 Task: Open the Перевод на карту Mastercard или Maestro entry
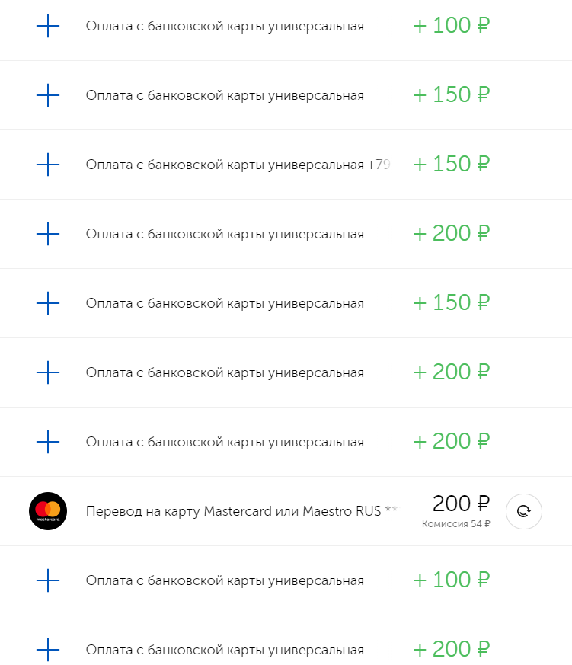tap(241, 510)
